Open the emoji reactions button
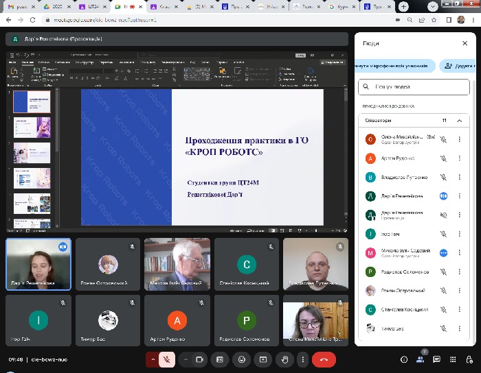Viewport: 481px width, 373px height. click(240, 359)
